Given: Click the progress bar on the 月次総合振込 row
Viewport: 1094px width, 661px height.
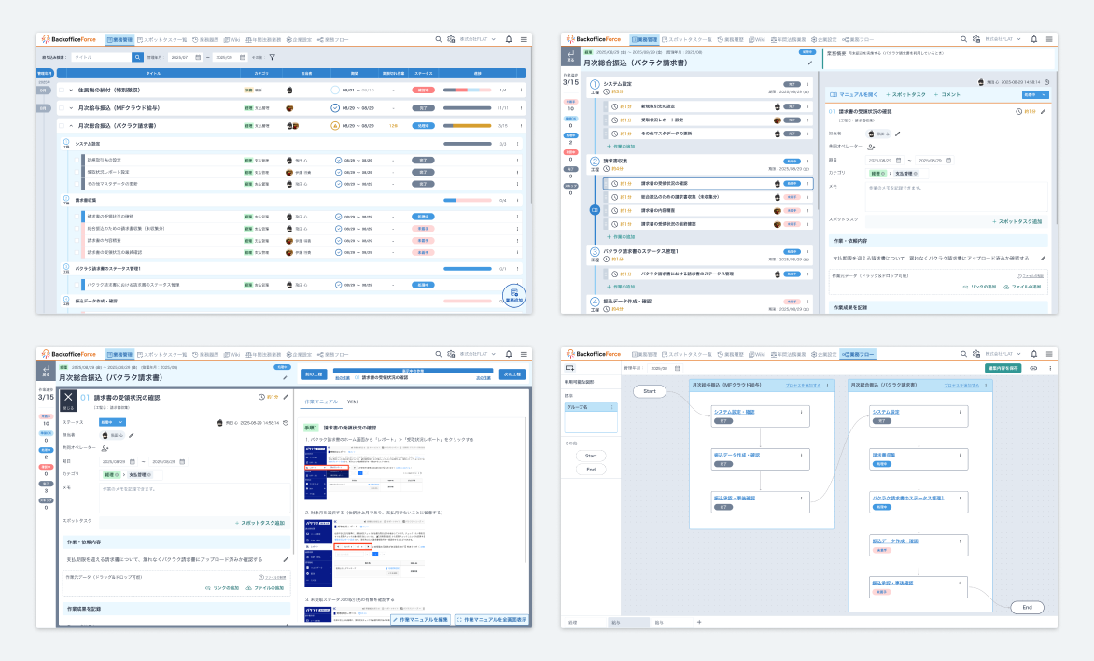Looking at the screenshot, I should pos(468,126).
